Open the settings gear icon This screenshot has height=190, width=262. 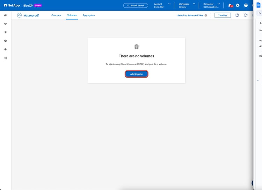click(x=238, y=5)
